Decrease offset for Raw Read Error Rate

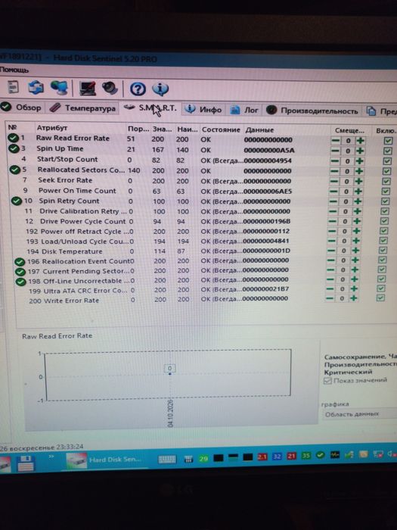click(336, 141)
